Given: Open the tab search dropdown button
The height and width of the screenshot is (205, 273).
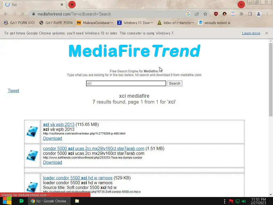Looking at the screenshot, I should tap(241, 5).
